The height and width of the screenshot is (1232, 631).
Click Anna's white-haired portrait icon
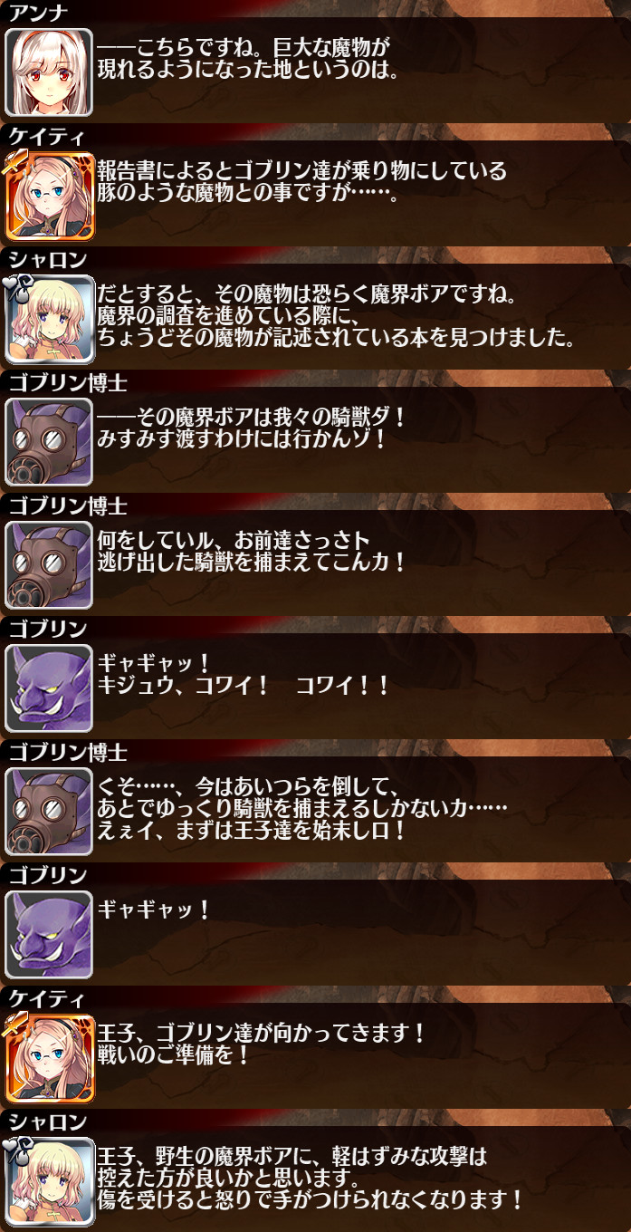pyautogui.click(x=49, y=72)
